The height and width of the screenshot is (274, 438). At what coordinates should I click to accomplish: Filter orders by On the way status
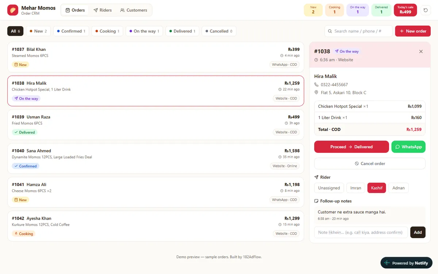click(144, 31)
